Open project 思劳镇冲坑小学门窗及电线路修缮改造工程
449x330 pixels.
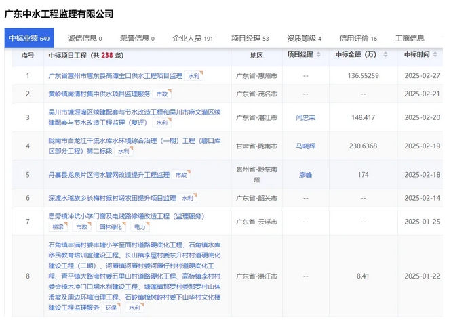coord(126,216)
